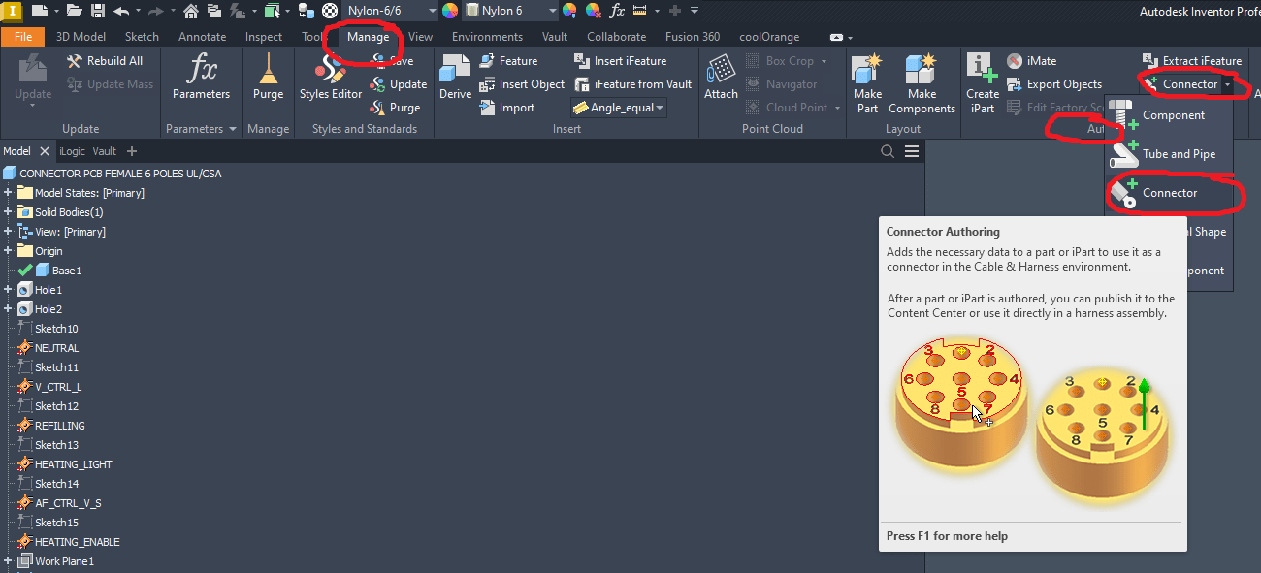Click the measure ruler icon in quick access toolbar
Viewport: 1261px width, 573px height.
pos(639,11)
